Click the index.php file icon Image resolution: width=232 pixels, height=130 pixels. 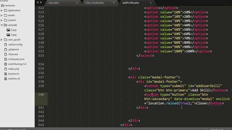coord(6,69)
